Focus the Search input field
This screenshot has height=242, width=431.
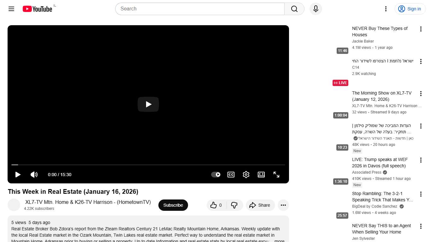(200, 9)
